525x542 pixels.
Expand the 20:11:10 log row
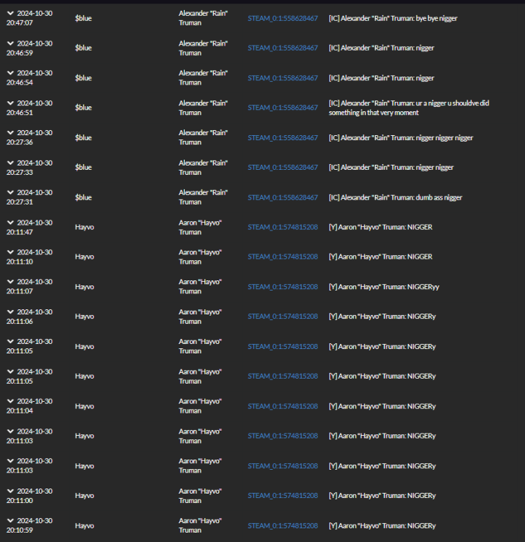click(11, 252)
